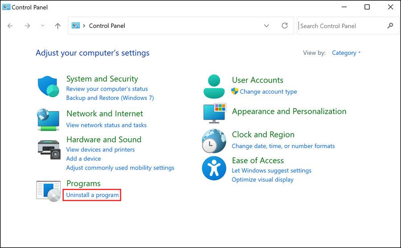The width and height of the screenshot is (401, 248).
Task: Click the Uninstall a program link
Action: [x=92, y=195]
